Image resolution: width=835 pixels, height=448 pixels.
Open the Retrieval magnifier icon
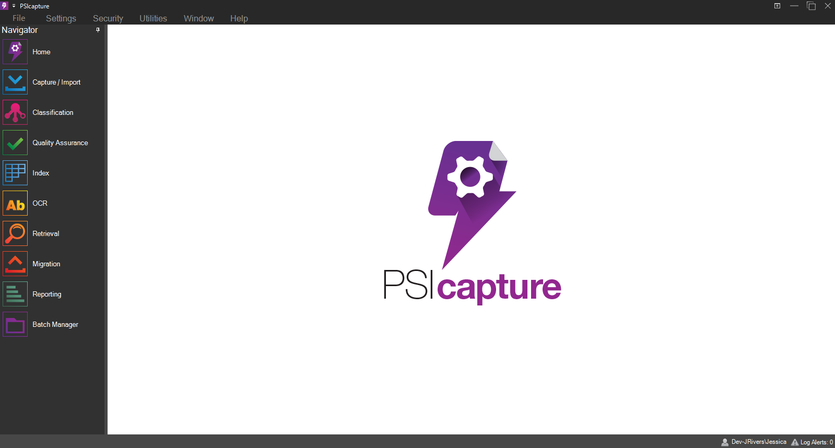click(15, 233)
